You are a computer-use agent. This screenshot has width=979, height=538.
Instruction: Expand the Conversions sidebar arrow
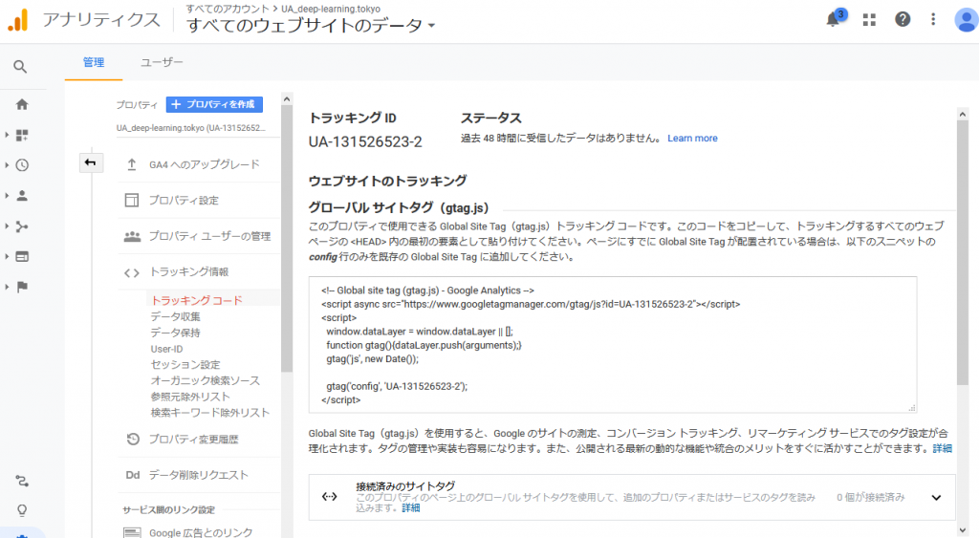coord(7,287)
